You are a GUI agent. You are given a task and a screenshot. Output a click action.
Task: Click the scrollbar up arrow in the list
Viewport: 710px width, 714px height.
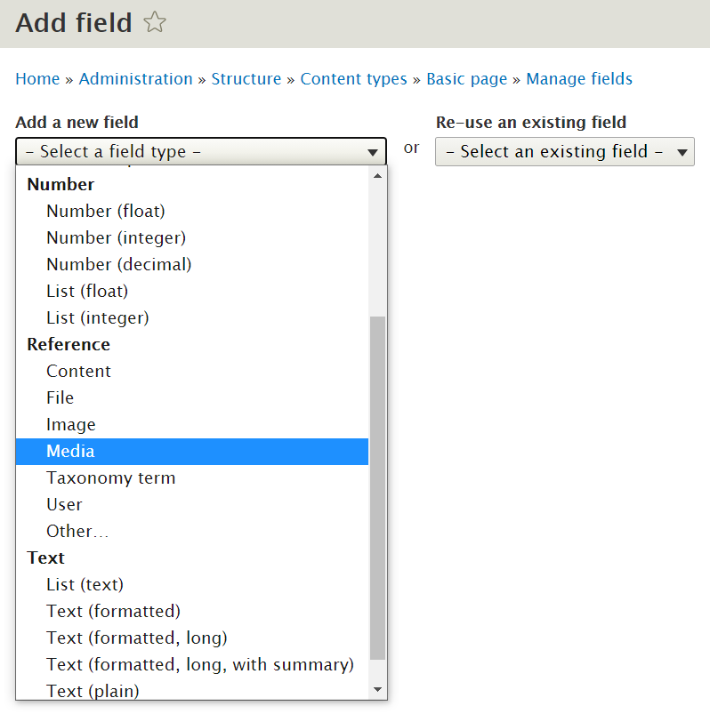point(377,174)
